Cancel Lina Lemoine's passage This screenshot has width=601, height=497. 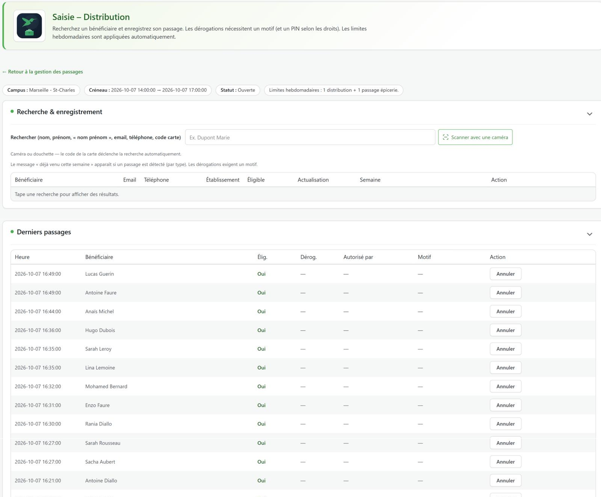[x=505, y=368]
